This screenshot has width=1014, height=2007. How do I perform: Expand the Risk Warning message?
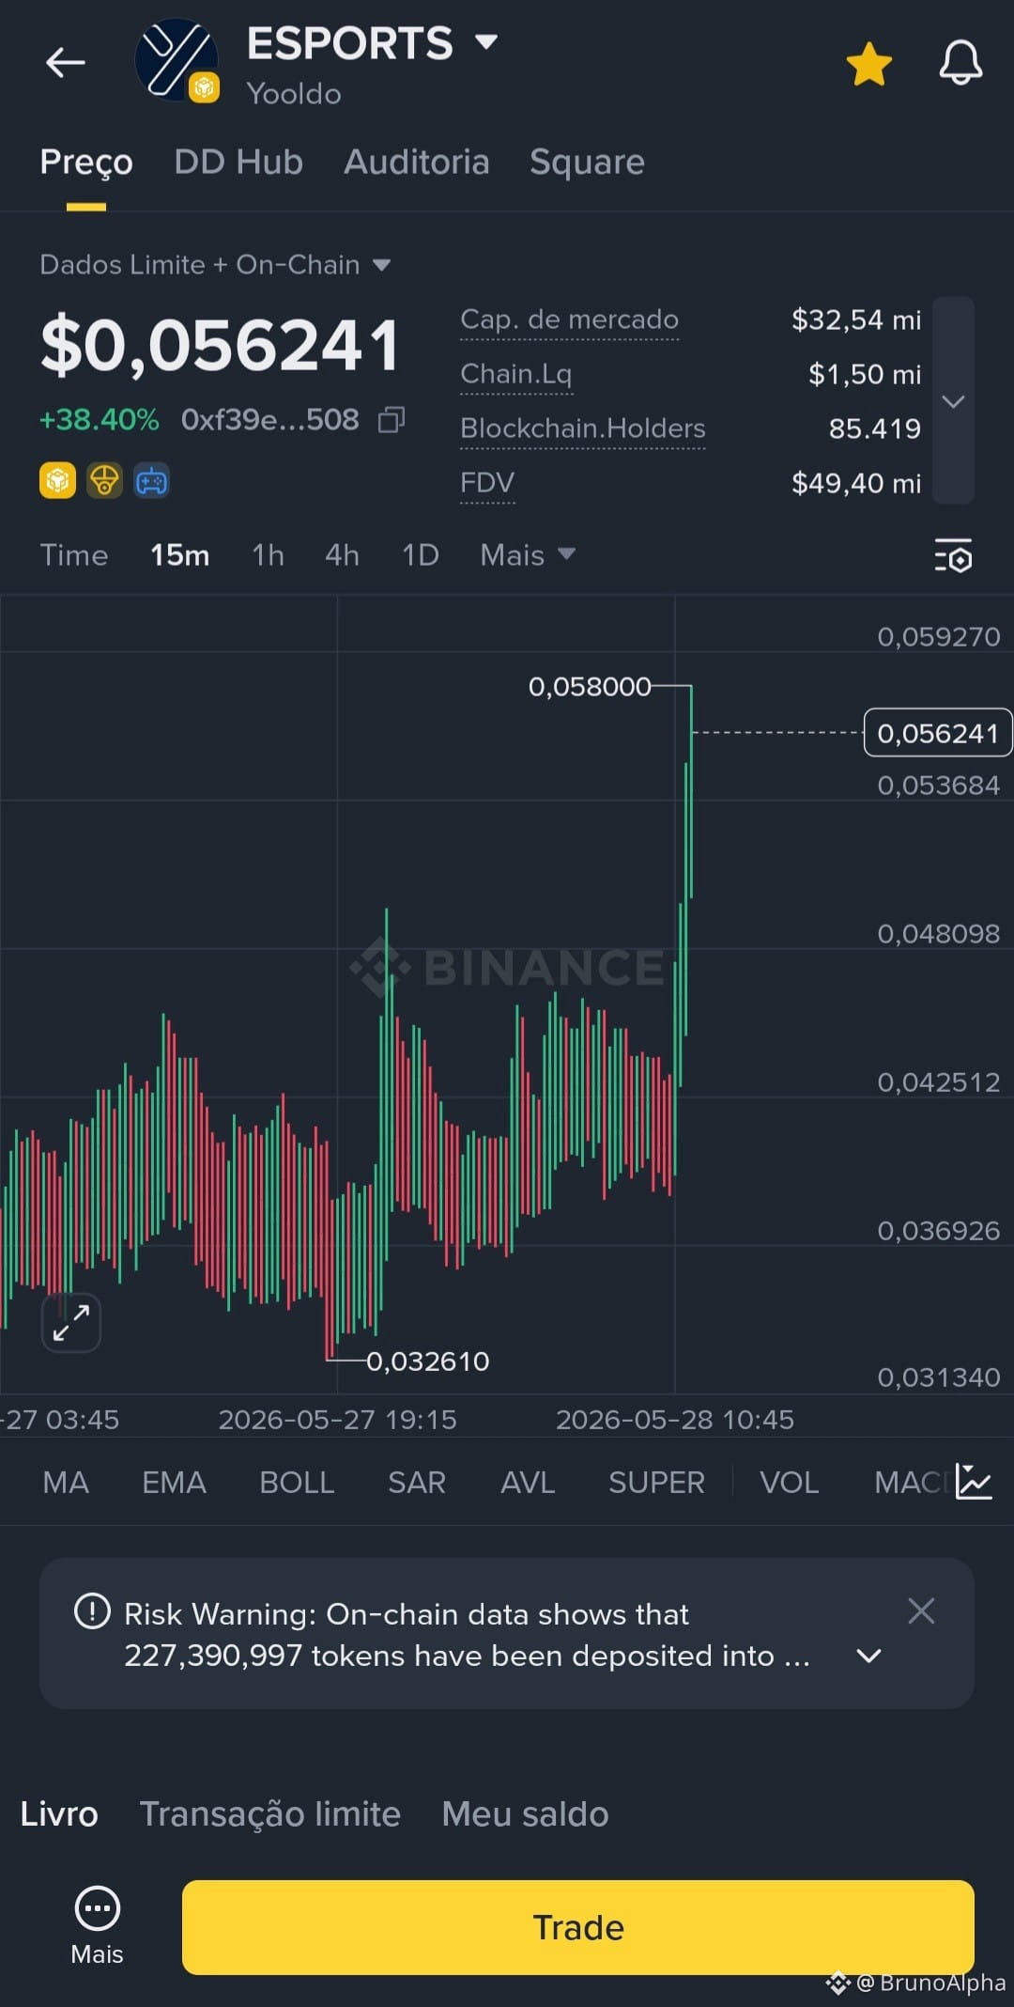pos(869,1656)
